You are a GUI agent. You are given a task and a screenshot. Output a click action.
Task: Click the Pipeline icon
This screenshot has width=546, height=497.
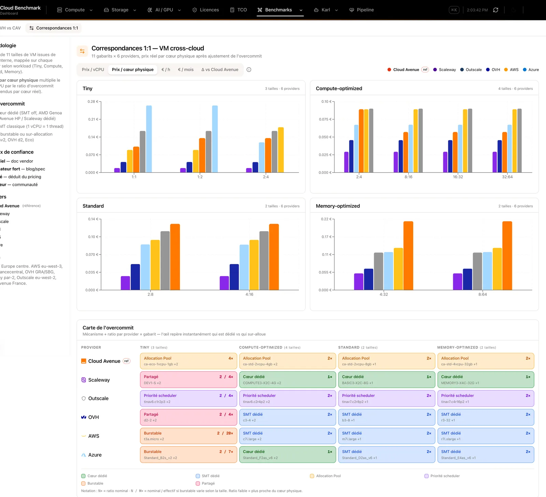[351, 10]
